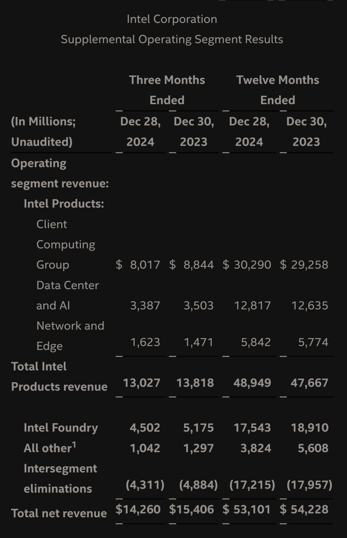Click Client Computing Group value 8,017
The image size is (347, 538).
click(x=145, y=265)
